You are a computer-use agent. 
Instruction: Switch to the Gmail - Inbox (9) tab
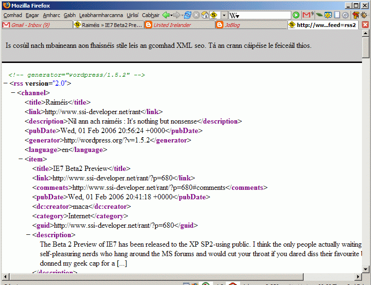point(37,25)
